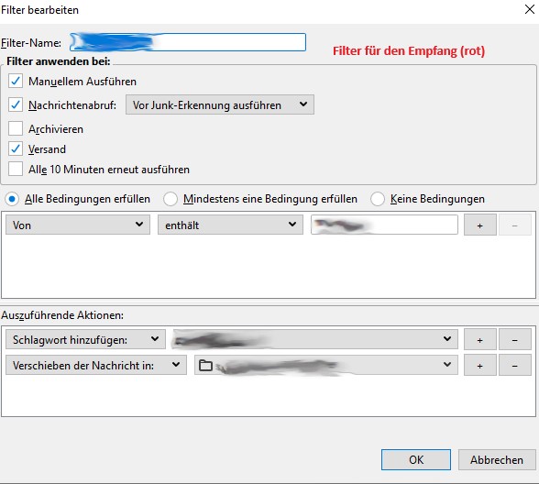Open the Schlagwort hinzufügen action dropdown
This screenshot has height=484, width=539.
click(85, 339)
